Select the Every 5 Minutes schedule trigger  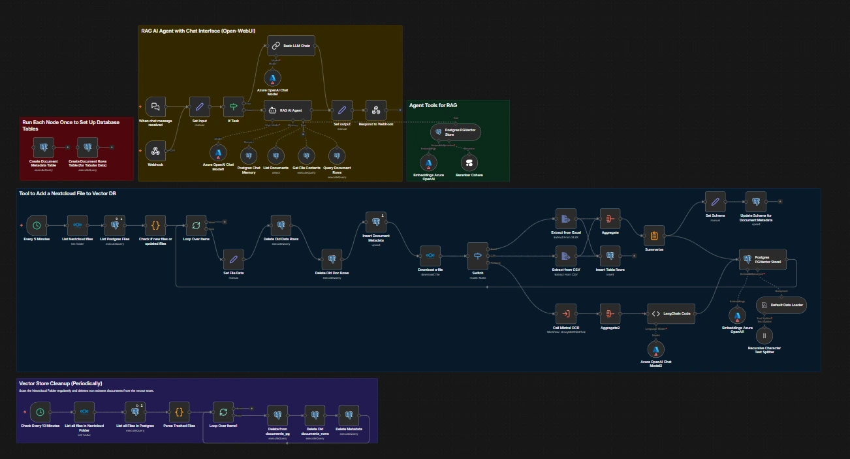pos(37,225)
